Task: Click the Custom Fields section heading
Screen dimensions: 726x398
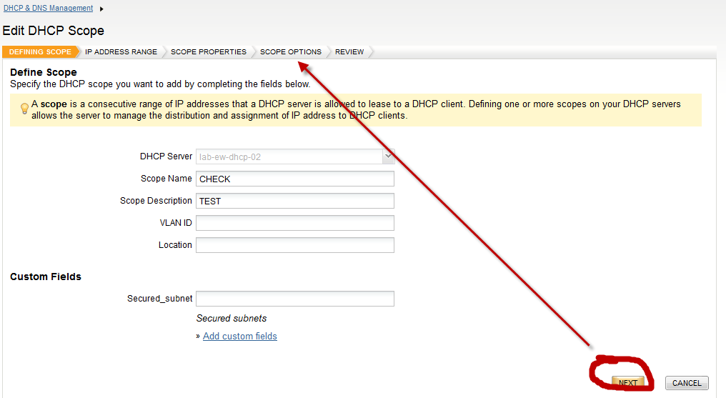Action: click(46, 277)
